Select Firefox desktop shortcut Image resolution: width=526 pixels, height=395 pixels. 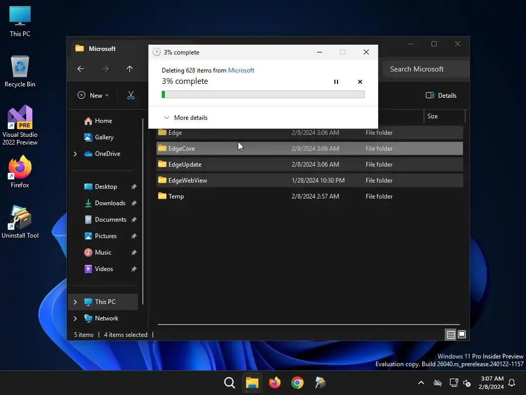point(20,172)
